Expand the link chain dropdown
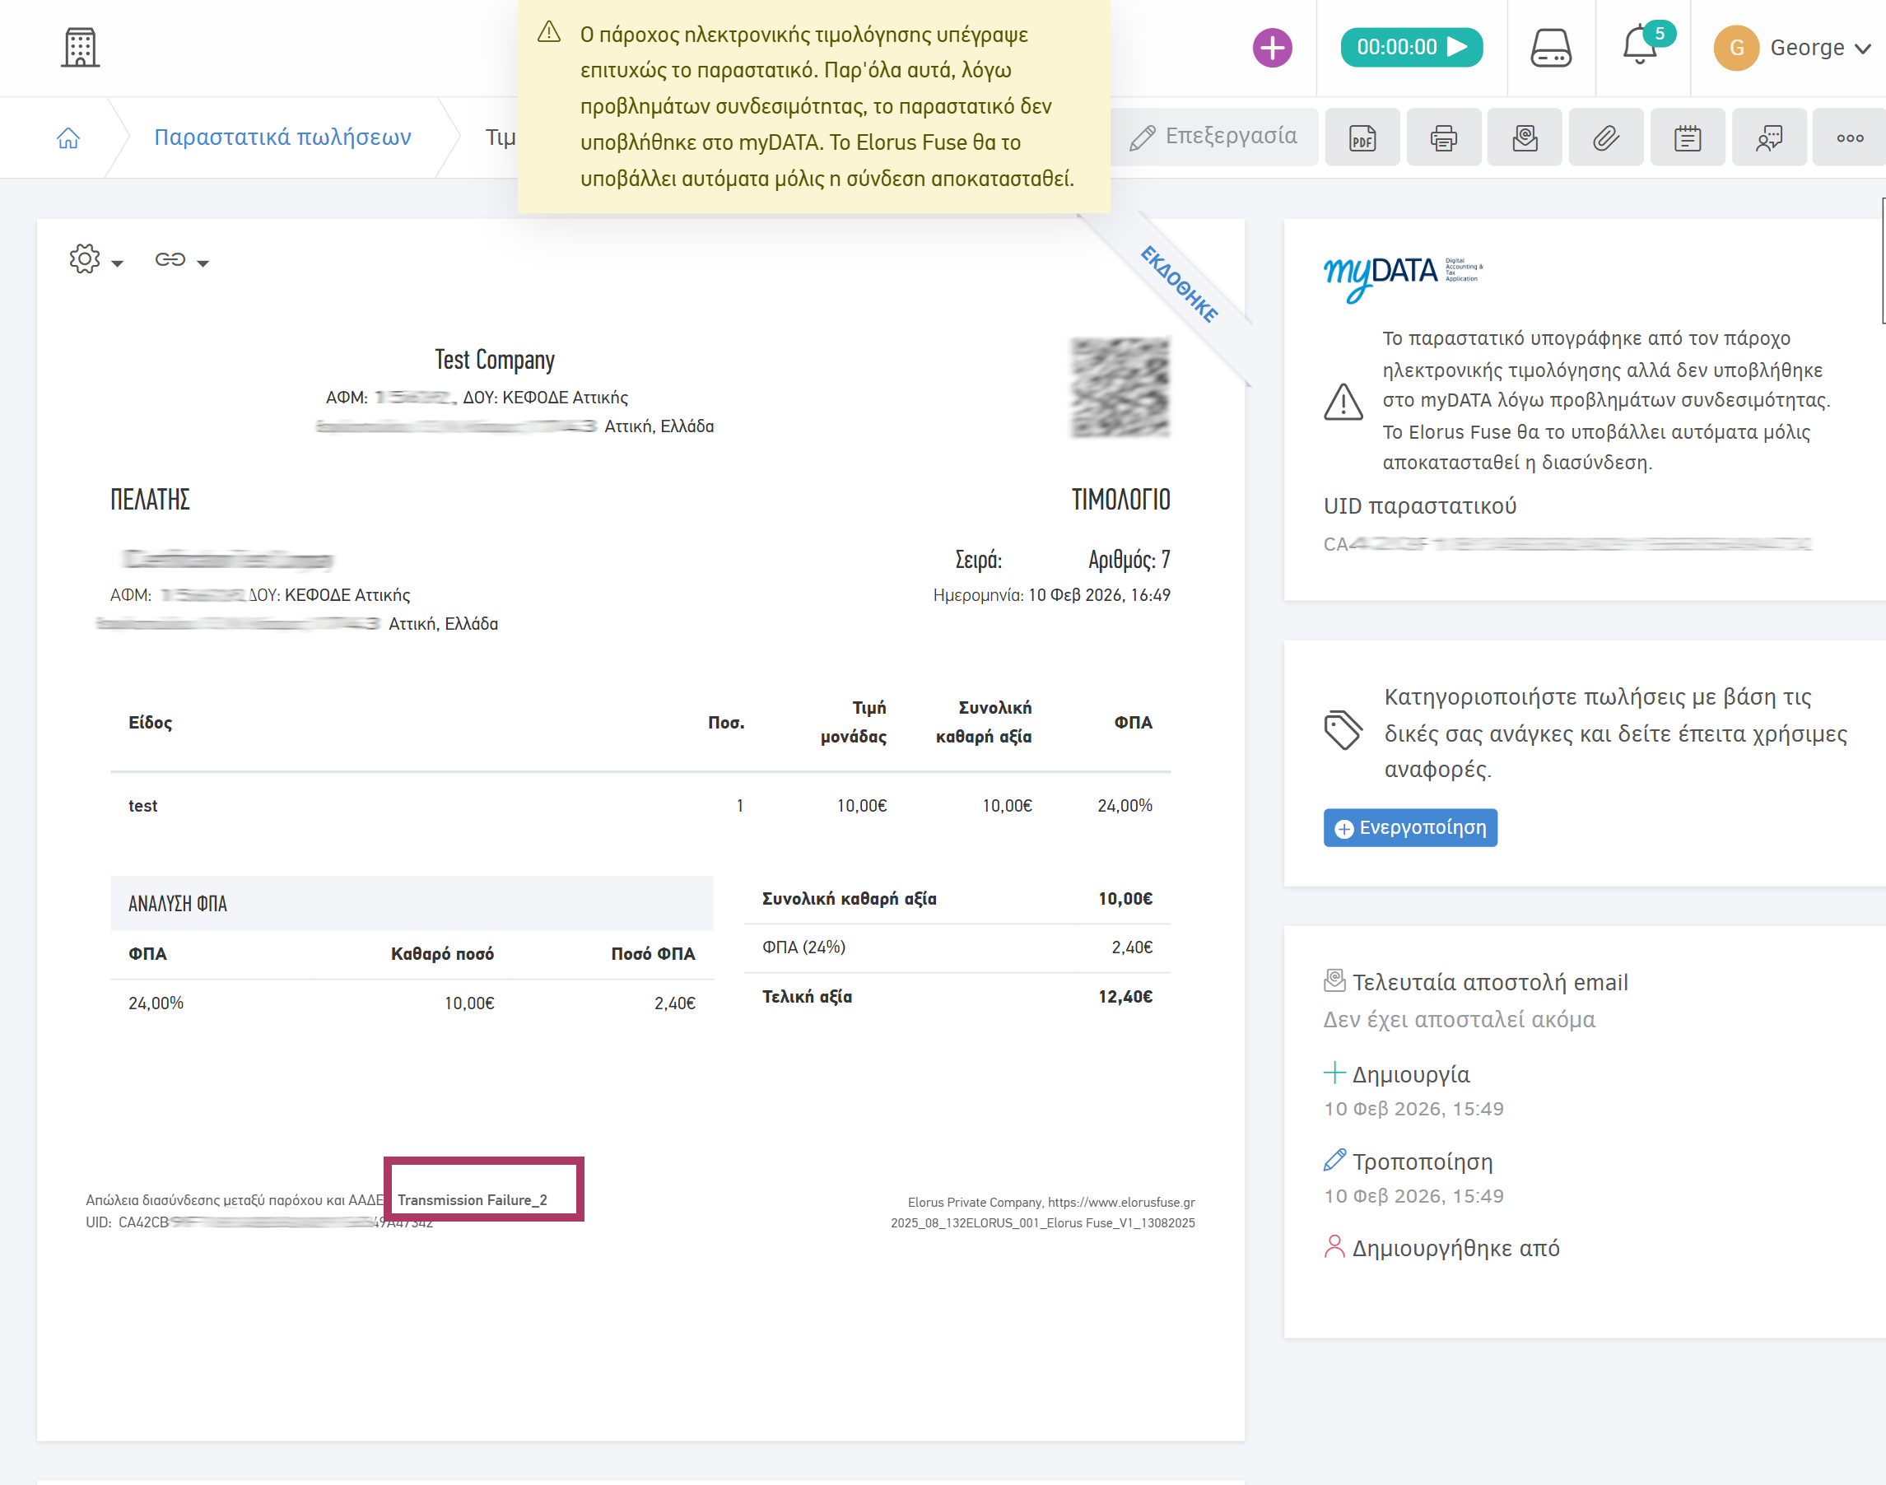This screenshot has height=1485, width=1886. coord(182,260)
